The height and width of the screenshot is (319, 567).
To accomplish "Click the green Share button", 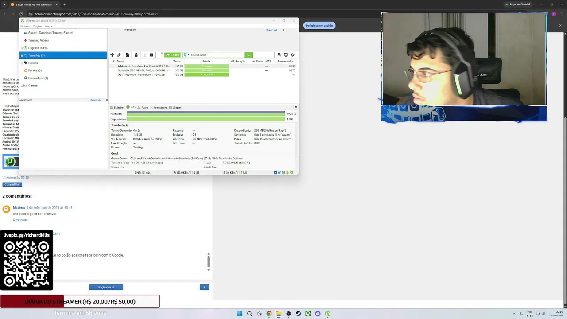I will tap(173, 55).
